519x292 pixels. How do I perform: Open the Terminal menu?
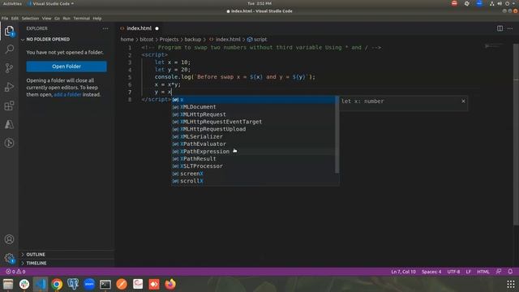point(81,18)
